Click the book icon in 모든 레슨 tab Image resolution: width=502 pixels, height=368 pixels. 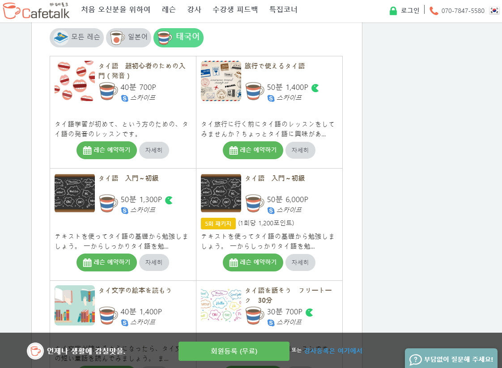coord(61,38)
